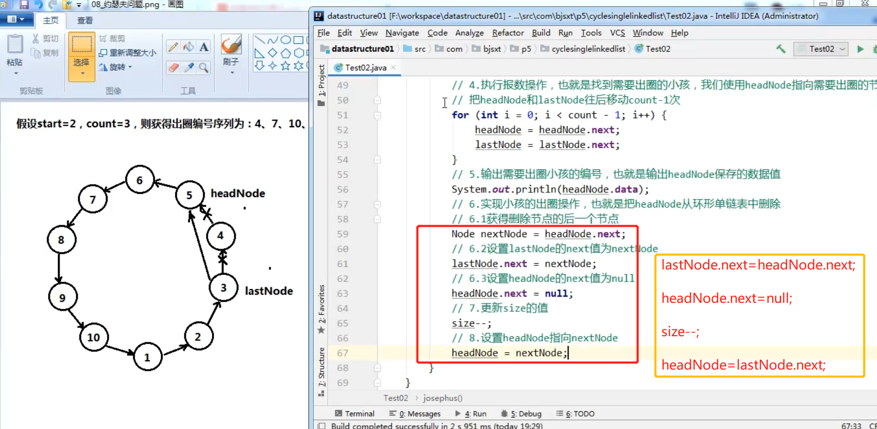
Task: Open the Brushes (刷子) dropdown arrow
Action: 232,72
